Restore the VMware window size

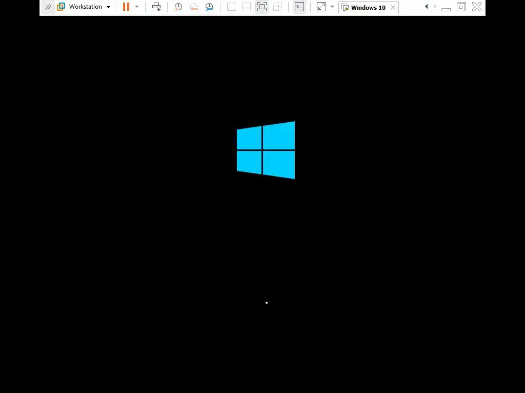click(x=461, y=7)
